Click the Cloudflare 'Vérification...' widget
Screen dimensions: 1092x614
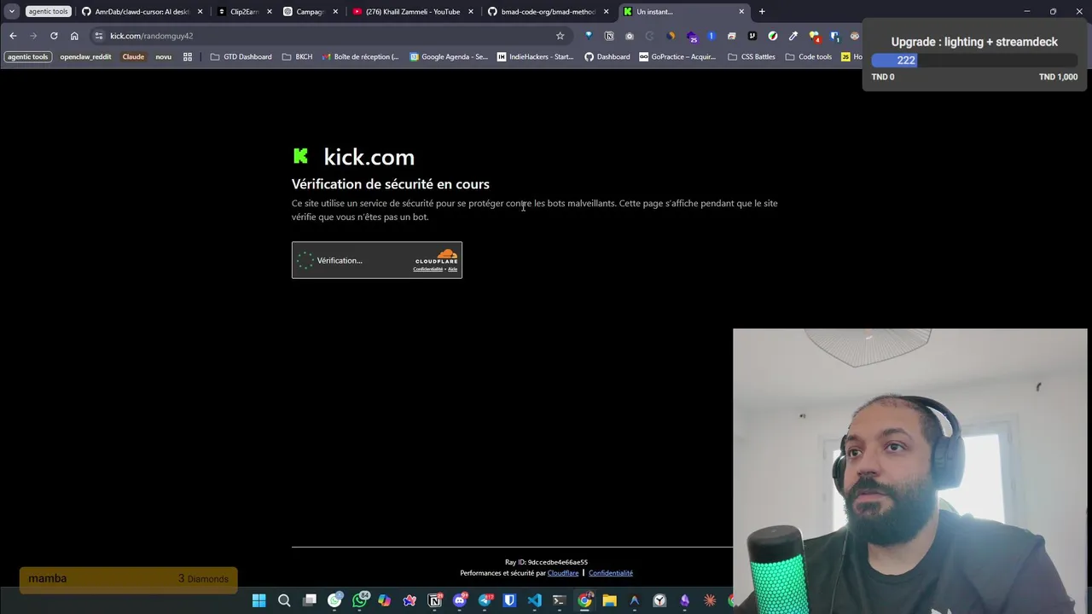click(377, 260)
